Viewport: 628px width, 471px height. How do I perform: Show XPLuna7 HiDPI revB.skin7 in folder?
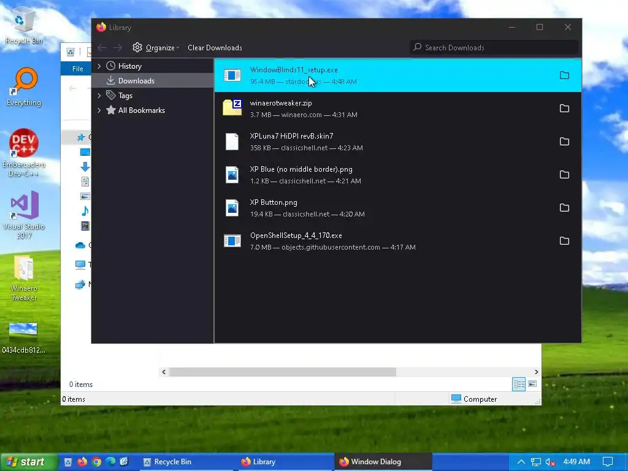click(x=564, y=142)
